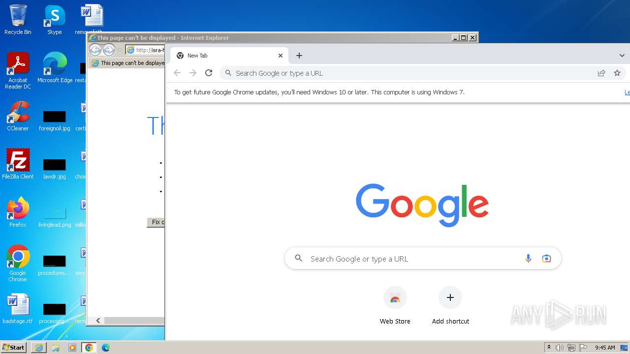Screen dimensions: 630x354
Task: Open the Windows Start menu
Action: coord(14,347)
